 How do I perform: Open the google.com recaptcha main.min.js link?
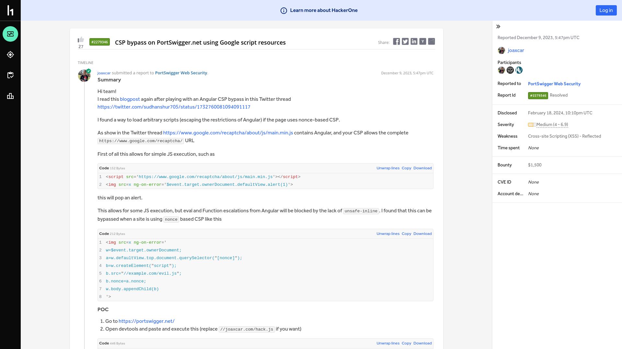[228, 133]
